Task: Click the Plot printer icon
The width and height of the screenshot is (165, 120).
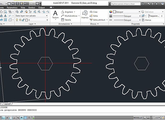Action: click(x=37, y=4)
